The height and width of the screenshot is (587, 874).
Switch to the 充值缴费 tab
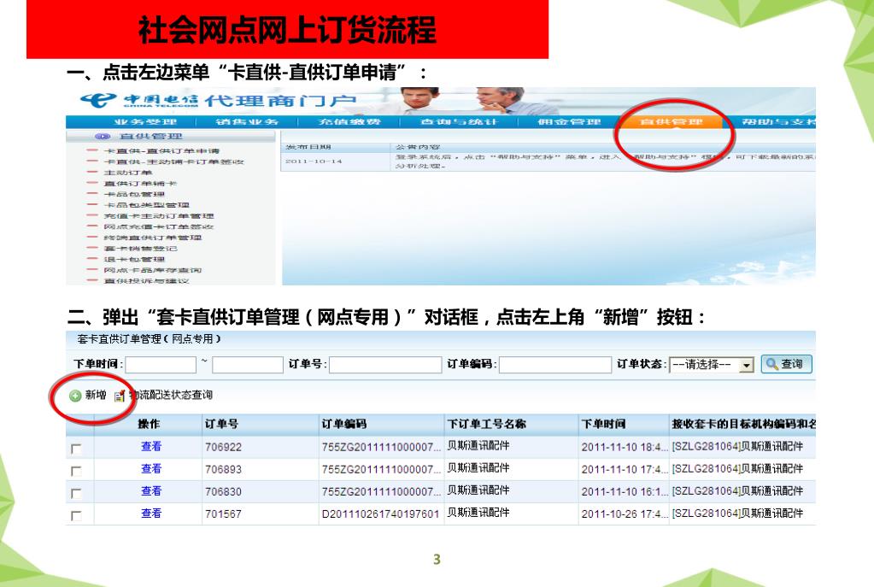point(349,121)
